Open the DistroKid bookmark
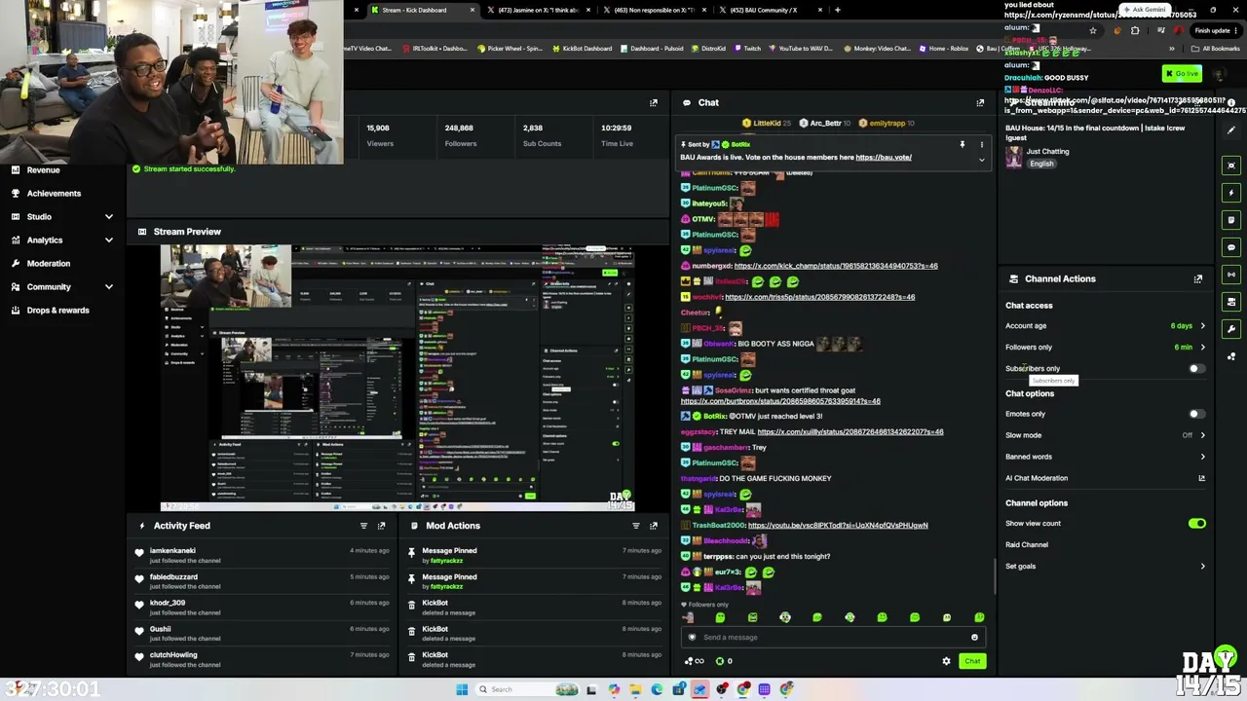Viewport: 1247px width, 701px height. tap(707, 49)
